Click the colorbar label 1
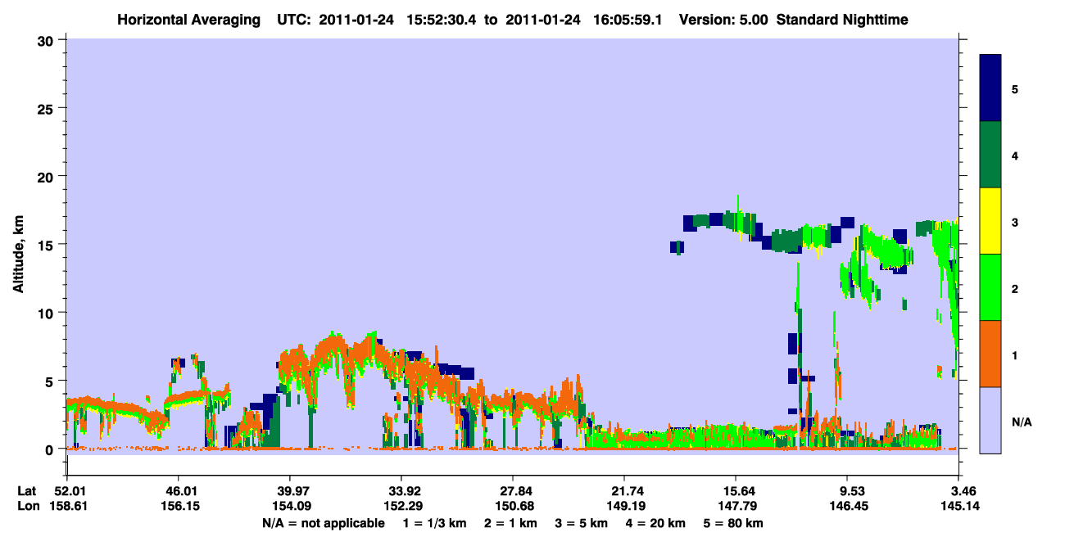 coord(1015,354)
